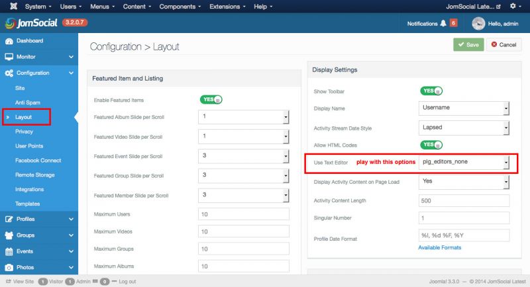Screen dimensions: 530x287
Task: Open Featured Album Slide per Scroll dropdown
Action: [243, 117]
